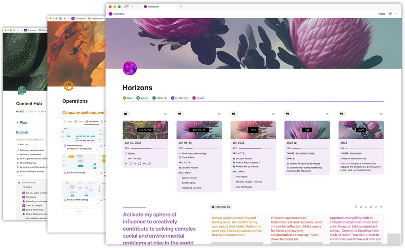
Task: Check the Weekly Review routine checkbox
Action: click(180, 178)
